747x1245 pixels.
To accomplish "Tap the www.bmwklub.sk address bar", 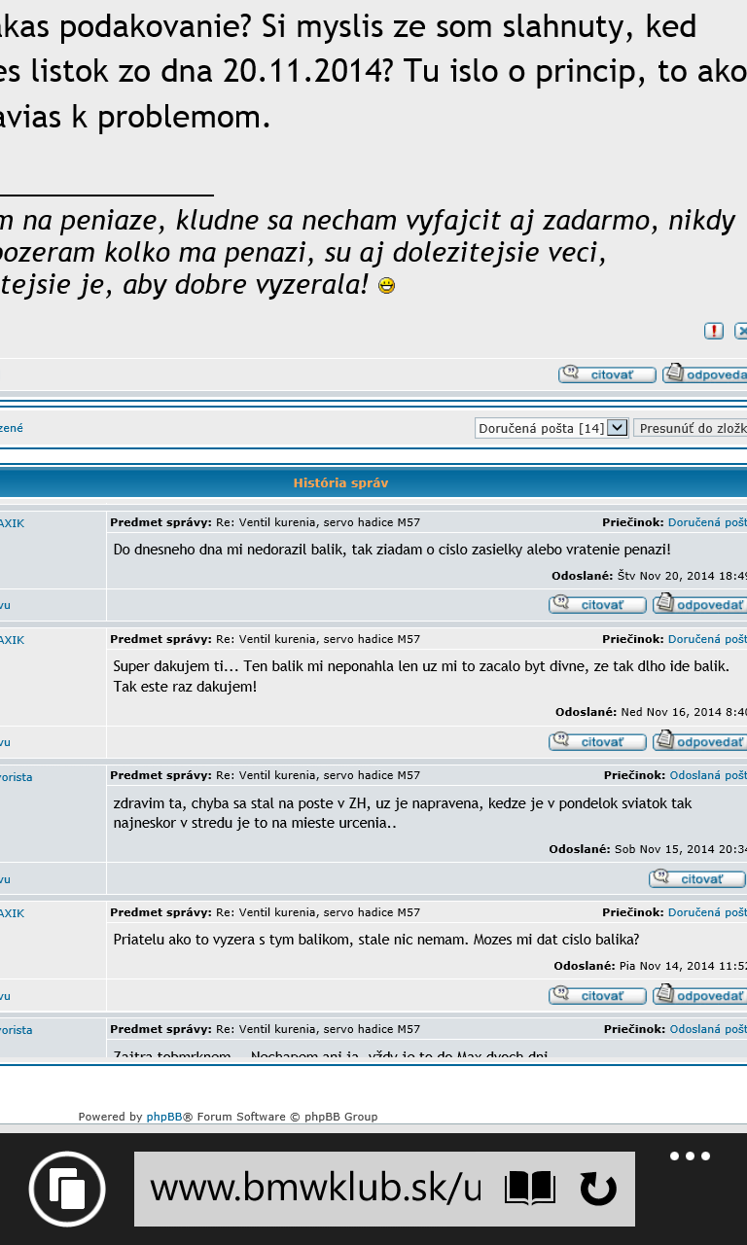I will coord(316,1189).
